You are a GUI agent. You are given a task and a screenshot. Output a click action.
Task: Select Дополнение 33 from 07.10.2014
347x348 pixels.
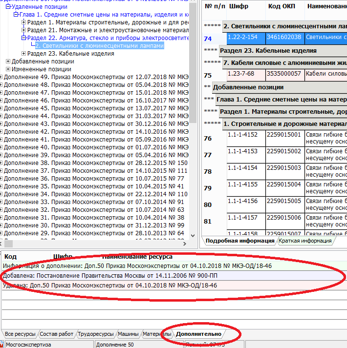pos(94,202)
